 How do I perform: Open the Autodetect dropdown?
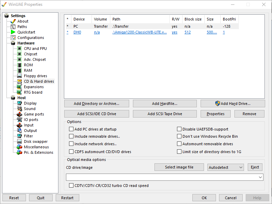coord(226,167)
